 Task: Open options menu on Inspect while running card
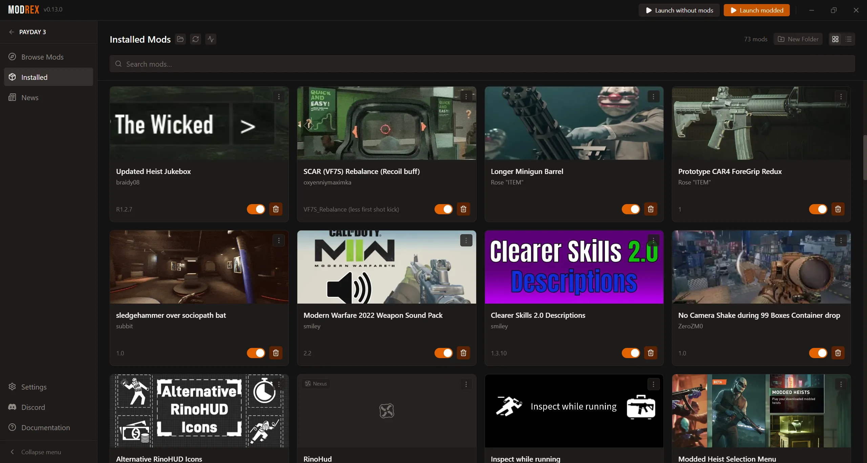click(x=653, y=384)
